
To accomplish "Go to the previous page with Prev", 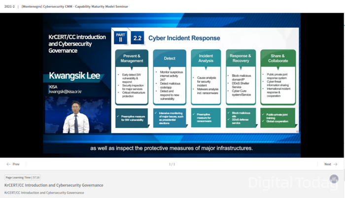I will [16, 164].
